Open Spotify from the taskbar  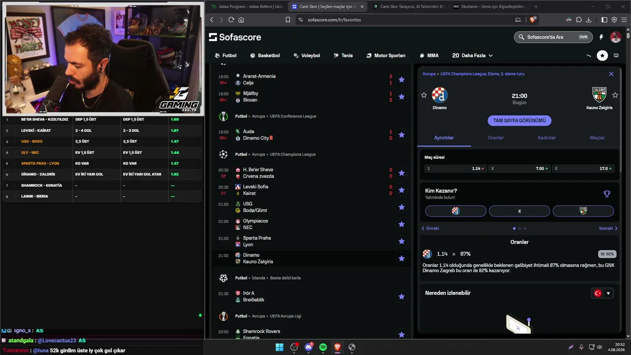click(x=323, y=347)
